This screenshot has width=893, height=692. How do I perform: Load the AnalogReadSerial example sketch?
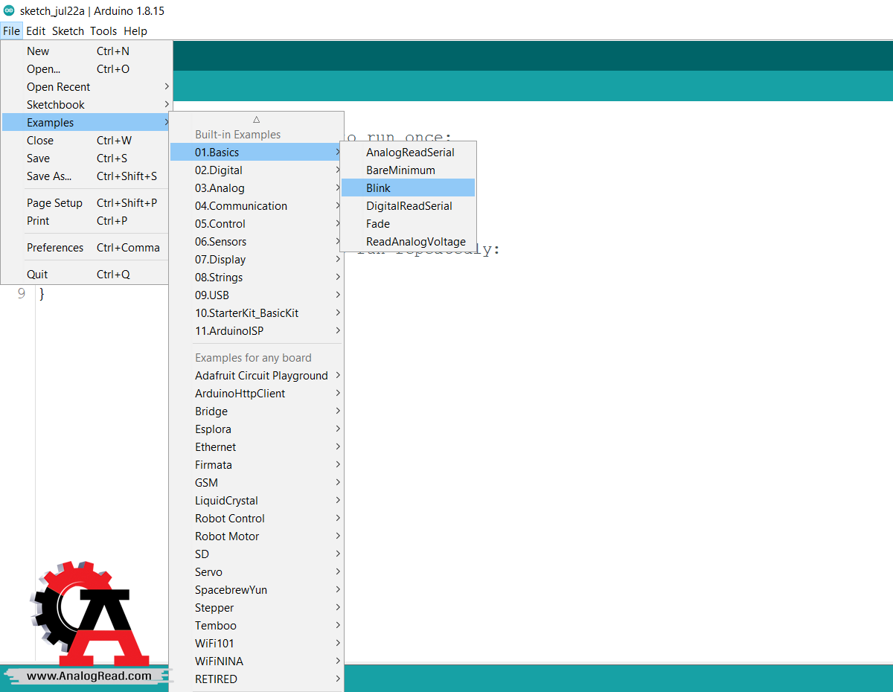point(408,153)
